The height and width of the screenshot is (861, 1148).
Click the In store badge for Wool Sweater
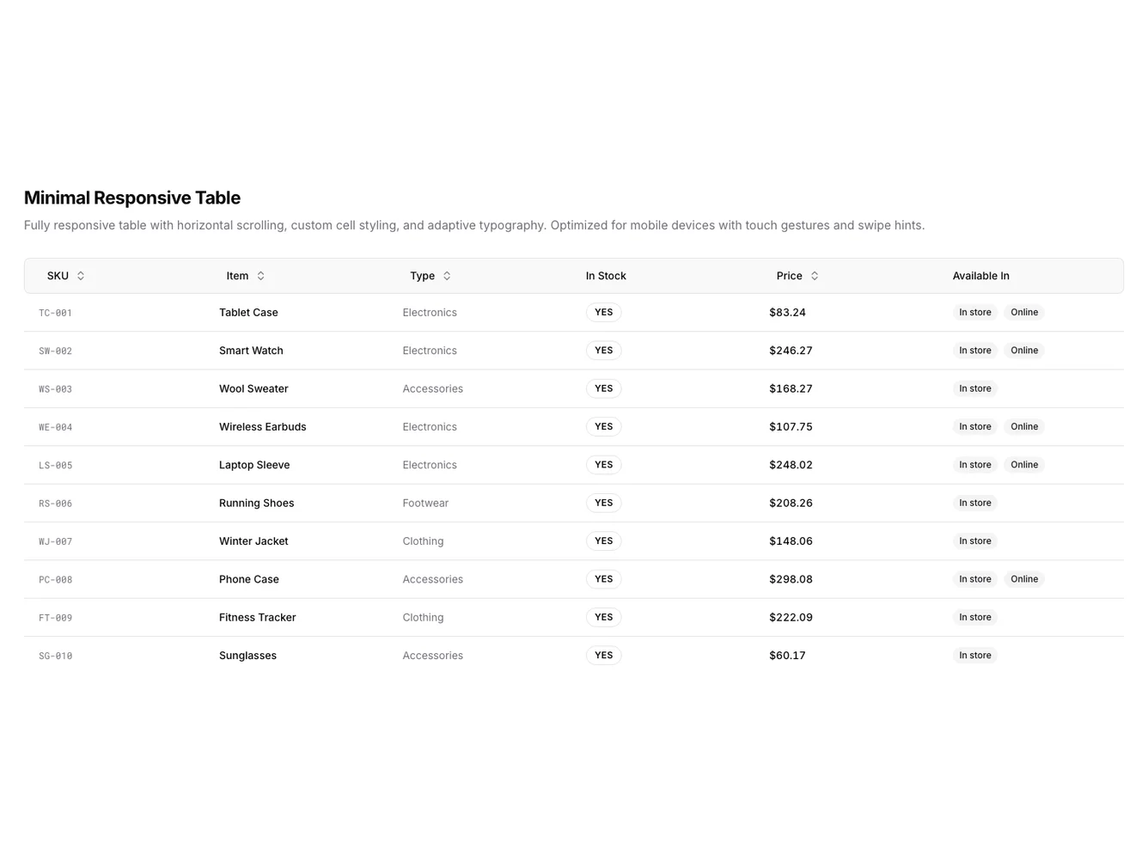(x=975, y=388)
